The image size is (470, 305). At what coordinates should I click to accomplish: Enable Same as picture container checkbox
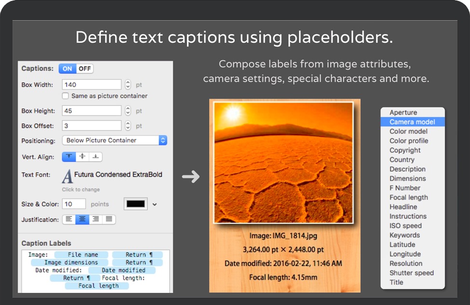66,96
